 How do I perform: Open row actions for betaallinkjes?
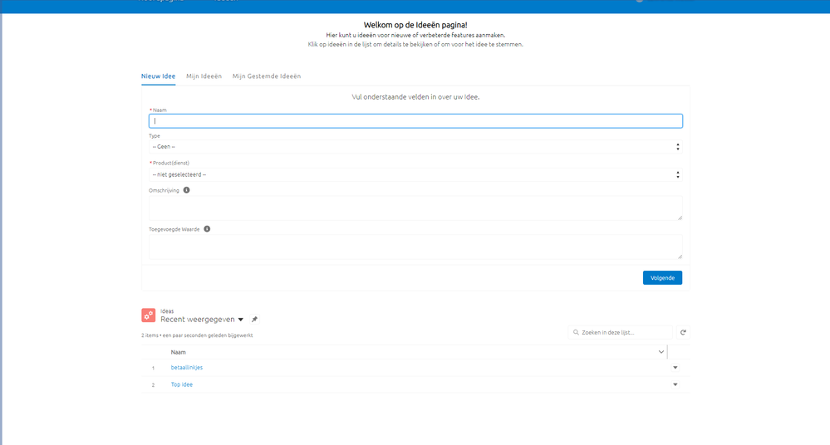675,368
